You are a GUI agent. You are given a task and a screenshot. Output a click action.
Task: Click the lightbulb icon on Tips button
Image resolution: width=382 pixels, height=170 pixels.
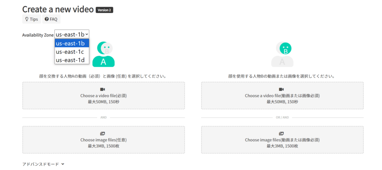click(27, 19)
